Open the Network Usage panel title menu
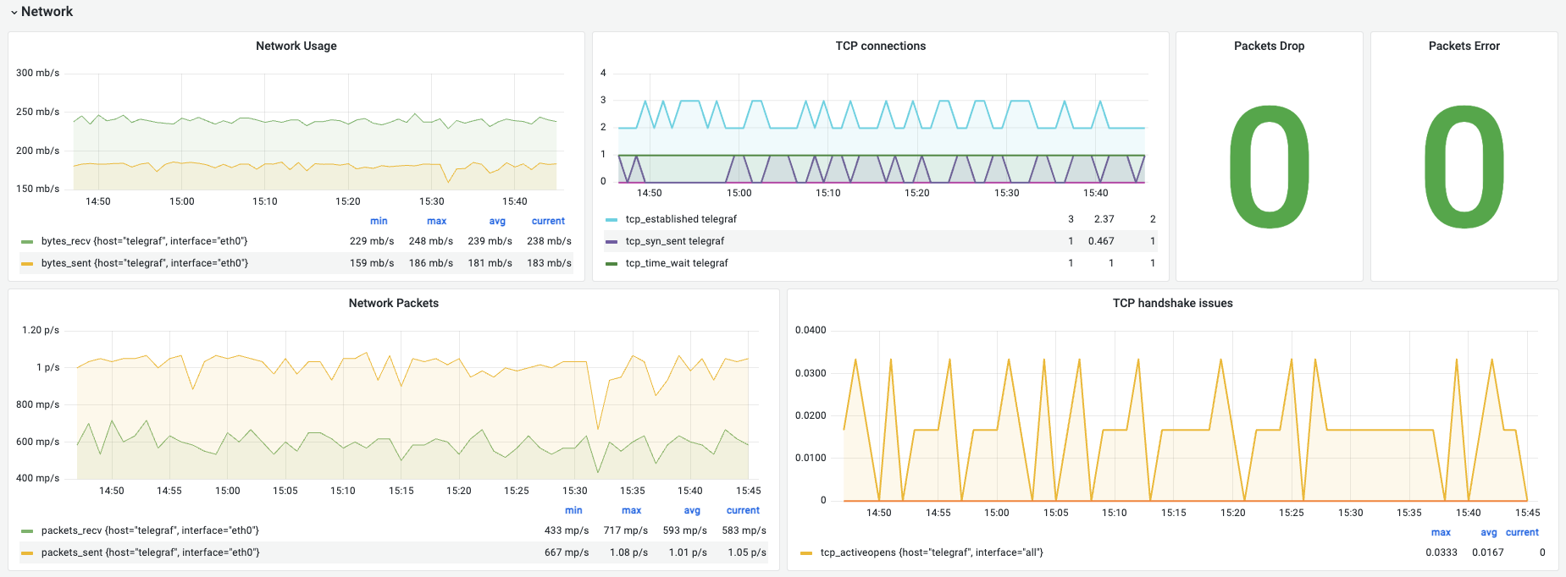This screenshot has width=1566, height=577. coord(296,47)
